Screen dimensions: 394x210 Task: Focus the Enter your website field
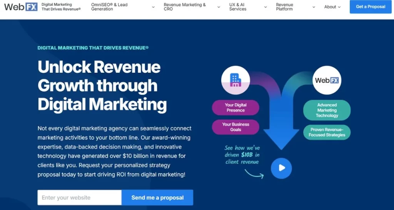(x=80, y=198)
